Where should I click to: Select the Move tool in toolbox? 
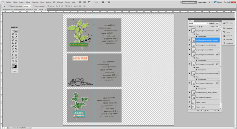pos(16,31)
